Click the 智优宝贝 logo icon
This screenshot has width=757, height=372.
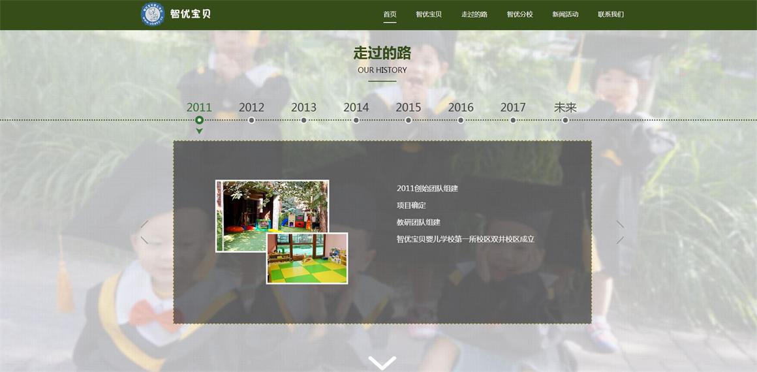153,14
